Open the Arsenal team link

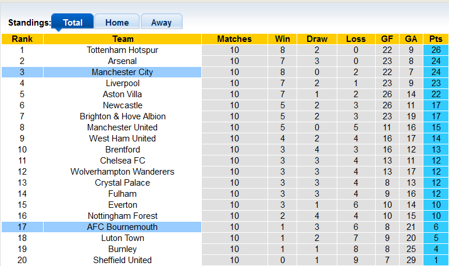point(123,61)
